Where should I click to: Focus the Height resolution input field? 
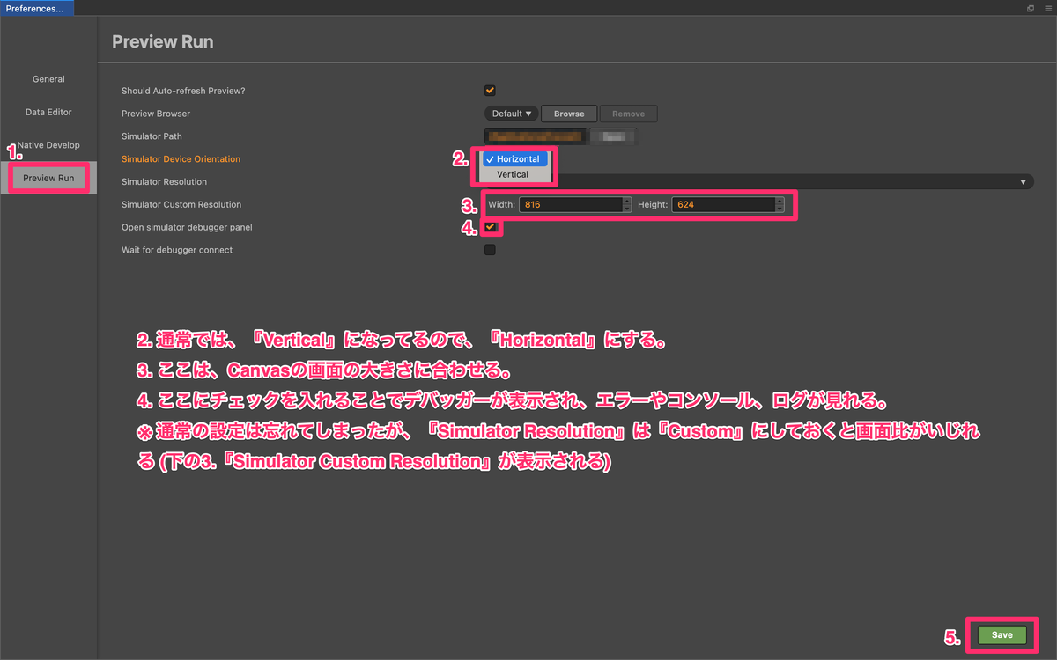pos(723,204)
